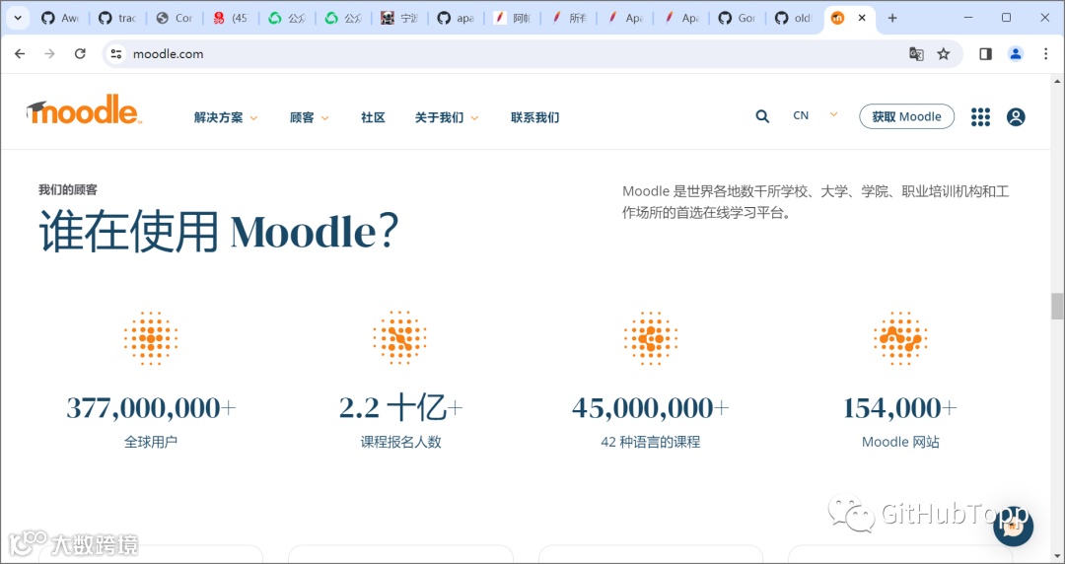The height and width of the screenshot is (564, 1065).
Task: Expand the 关于我们 menu
Action: coord(447,117)
